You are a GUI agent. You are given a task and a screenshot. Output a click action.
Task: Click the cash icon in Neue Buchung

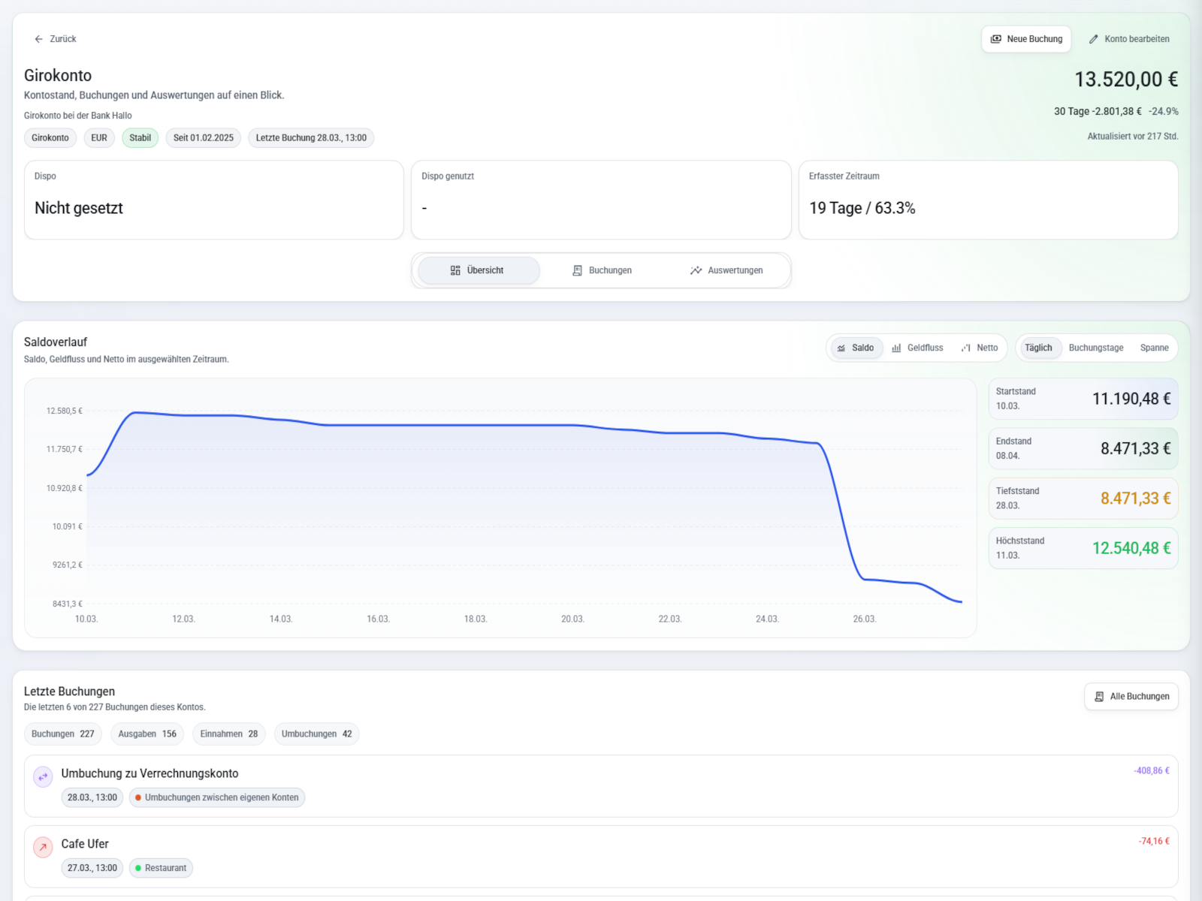click(996, 39)
